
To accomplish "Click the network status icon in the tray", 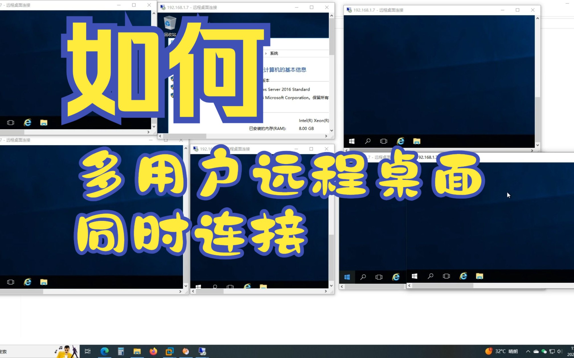I will click(x=552, y=351).
